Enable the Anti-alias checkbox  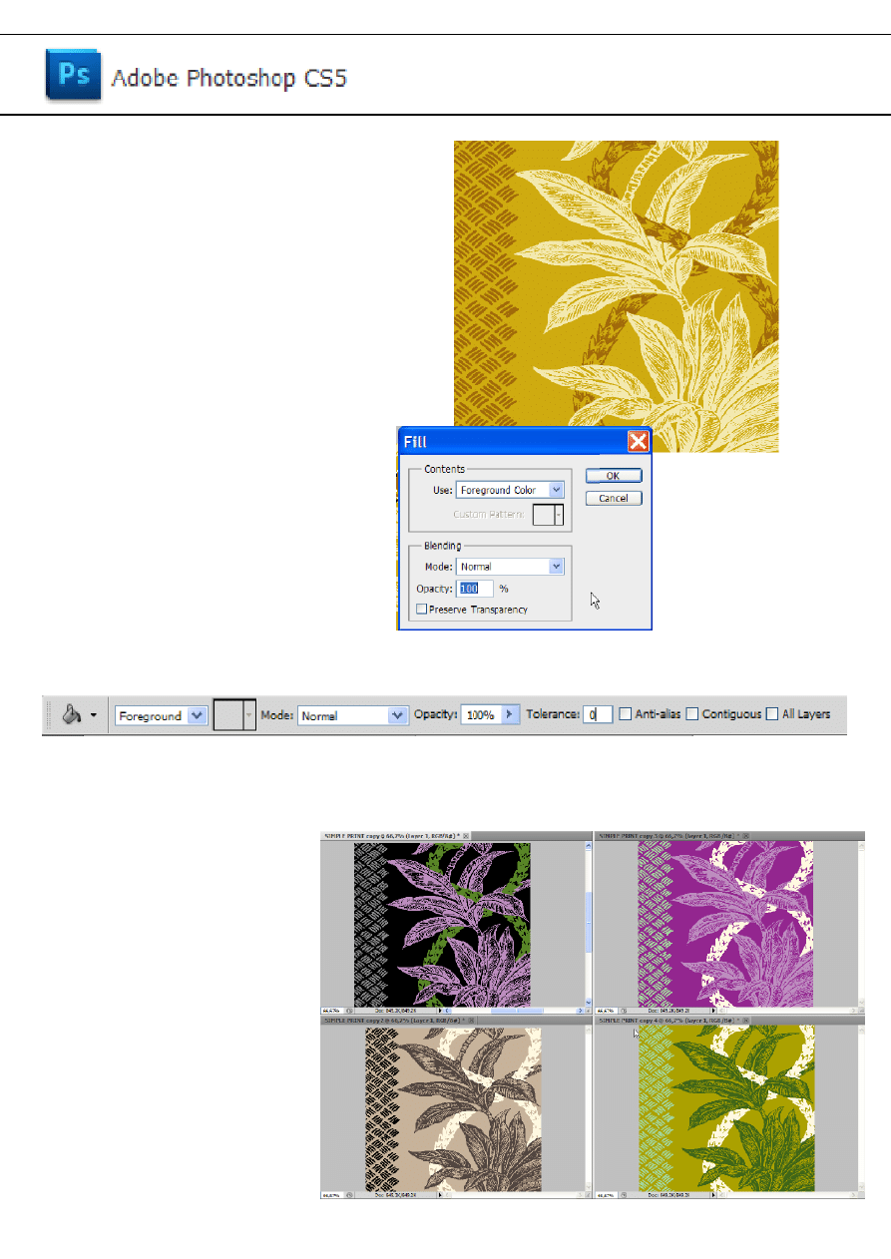tap(626, 714)
